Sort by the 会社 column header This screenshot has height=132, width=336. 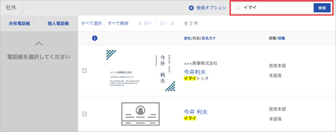click(187, 38)
